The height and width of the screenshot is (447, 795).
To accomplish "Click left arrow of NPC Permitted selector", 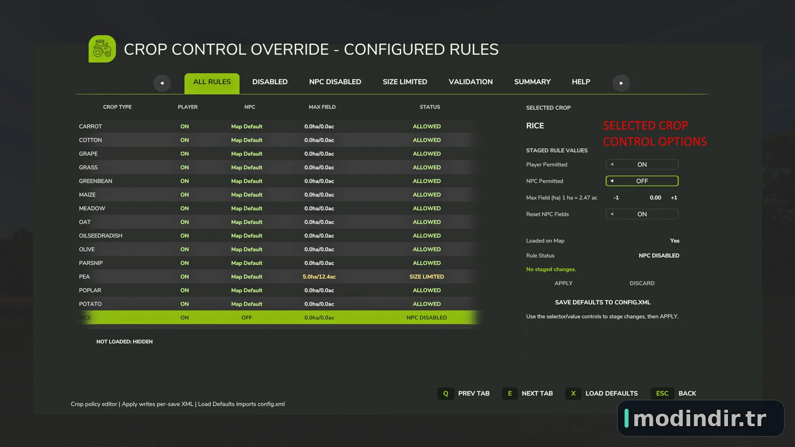I will [x=612, y=181].
